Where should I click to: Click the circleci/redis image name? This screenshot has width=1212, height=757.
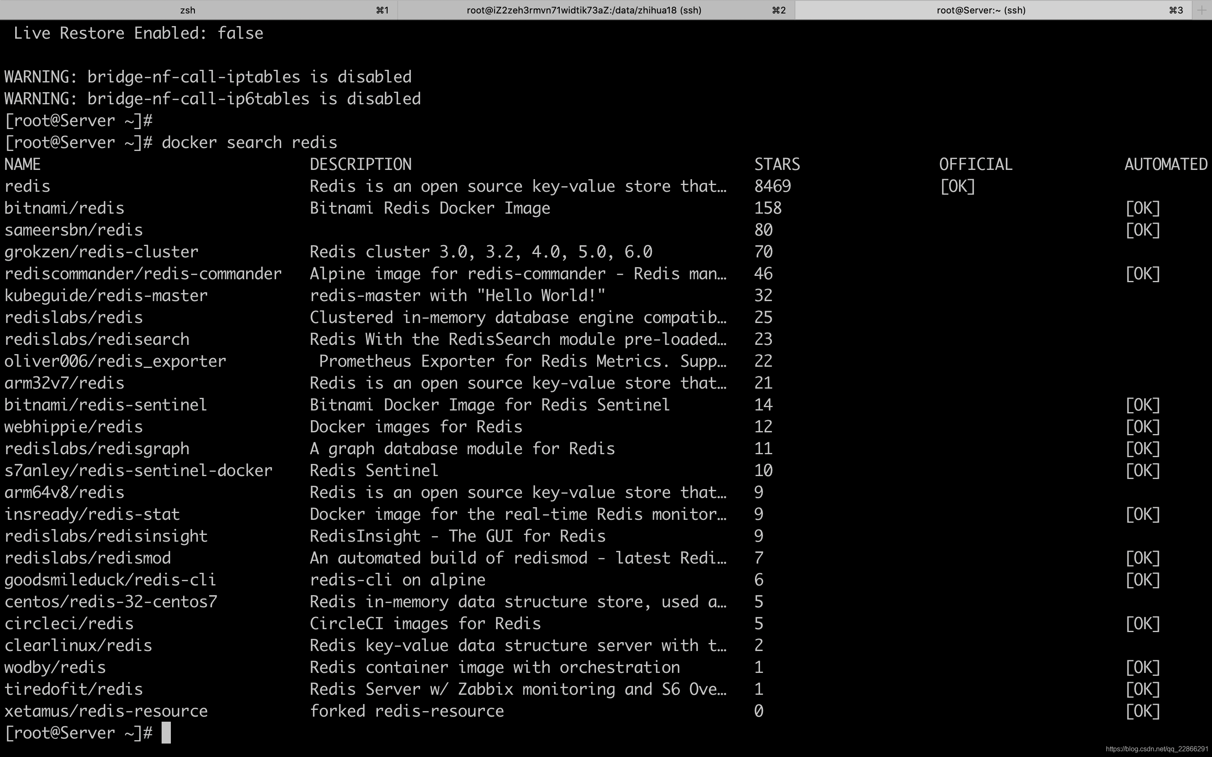click(69, 624)
